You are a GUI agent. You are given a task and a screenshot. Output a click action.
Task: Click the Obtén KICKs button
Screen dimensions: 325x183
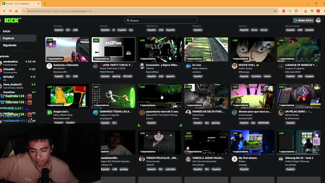coord(303,20)
